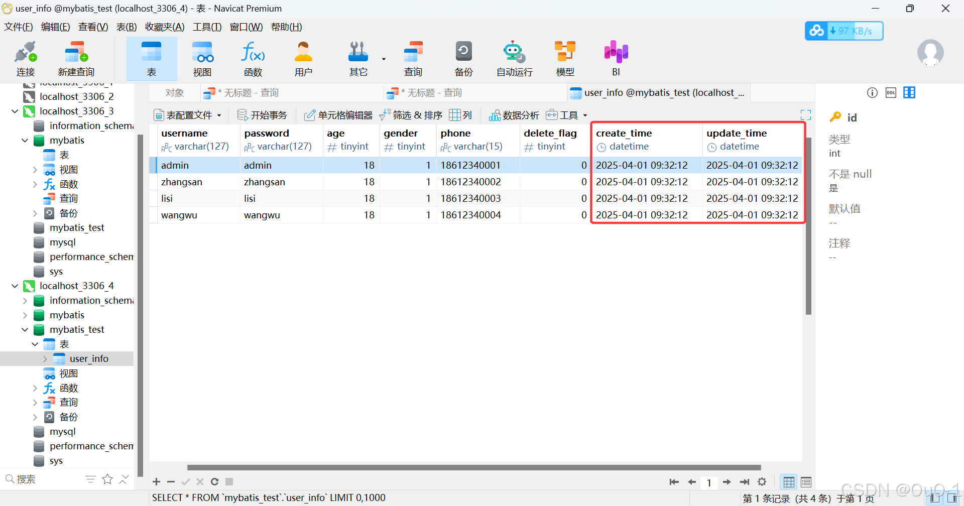Expand mybatis under localhost_3306_4
This screenshot has height=506, width=964.
(x=25, y=315)
